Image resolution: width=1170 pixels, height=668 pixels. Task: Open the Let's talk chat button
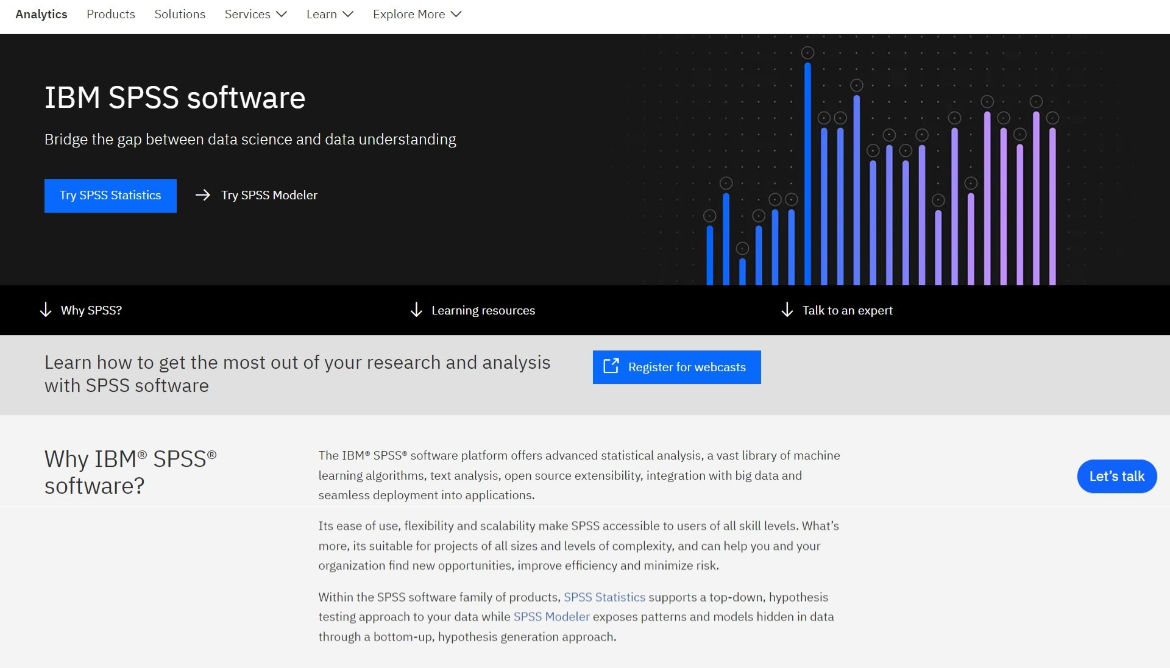pos(1116,477)
